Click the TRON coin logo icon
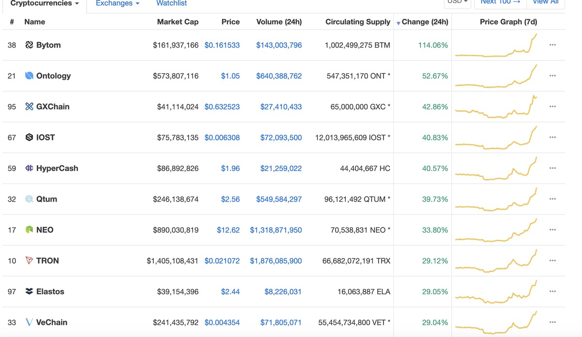The height and width of the screenshot is (337, 582). (29, 261)
